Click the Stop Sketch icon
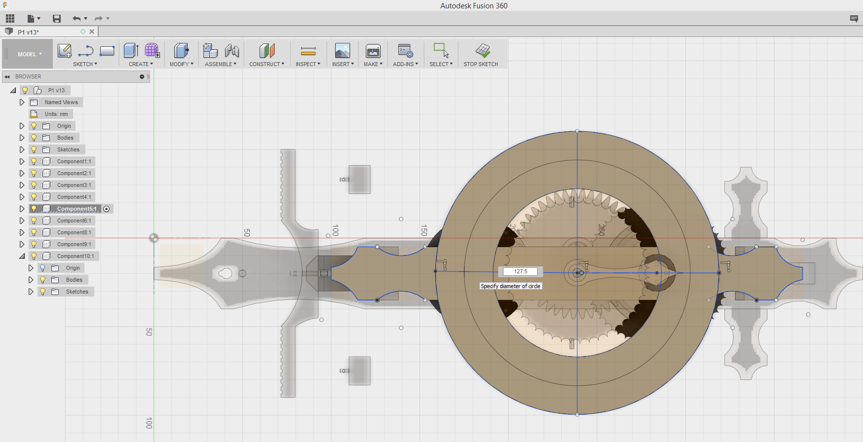This screenshot has height=442, width=863. (x=483, y=50)
